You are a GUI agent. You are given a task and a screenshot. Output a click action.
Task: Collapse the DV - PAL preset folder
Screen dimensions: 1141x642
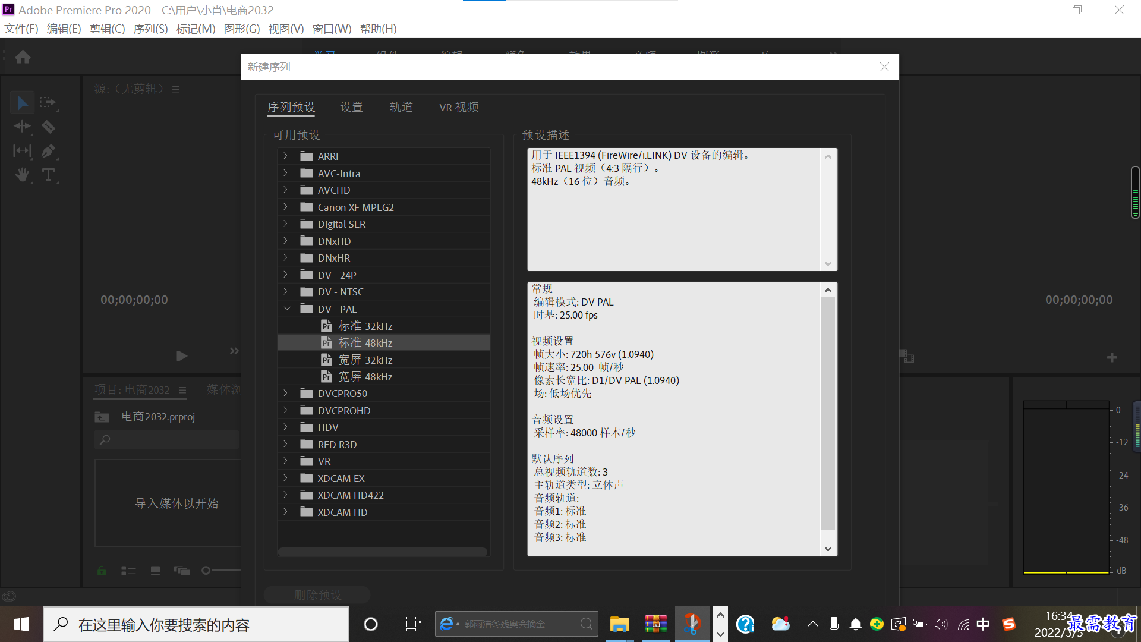tap(287, 309)
